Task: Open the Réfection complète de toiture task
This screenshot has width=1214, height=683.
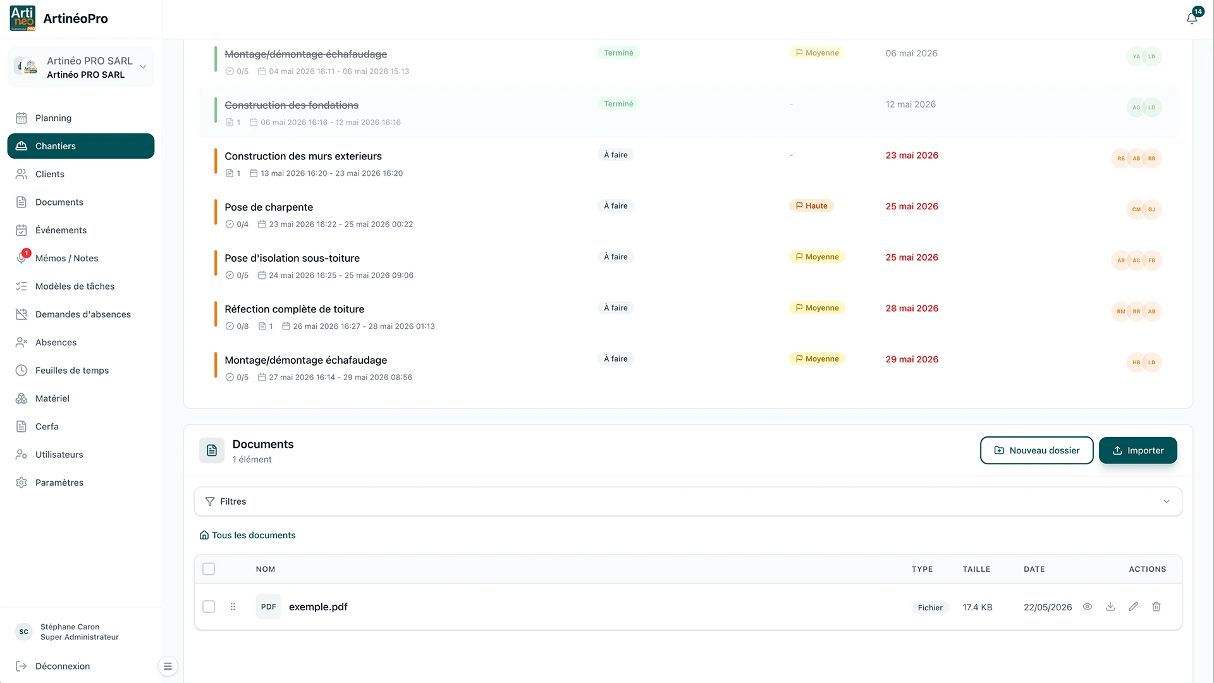Action: (294, 309)
